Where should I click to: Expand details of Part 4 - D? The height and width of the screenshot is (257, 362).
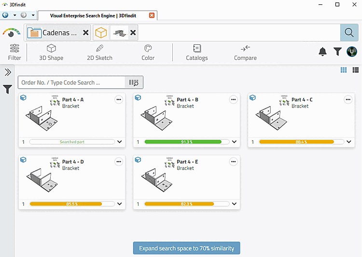point(120,203)
